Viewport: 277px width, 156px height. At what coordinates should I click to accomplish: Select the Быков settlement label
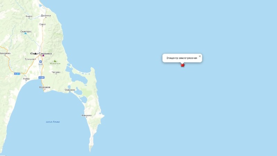click(x=29, y=16)
